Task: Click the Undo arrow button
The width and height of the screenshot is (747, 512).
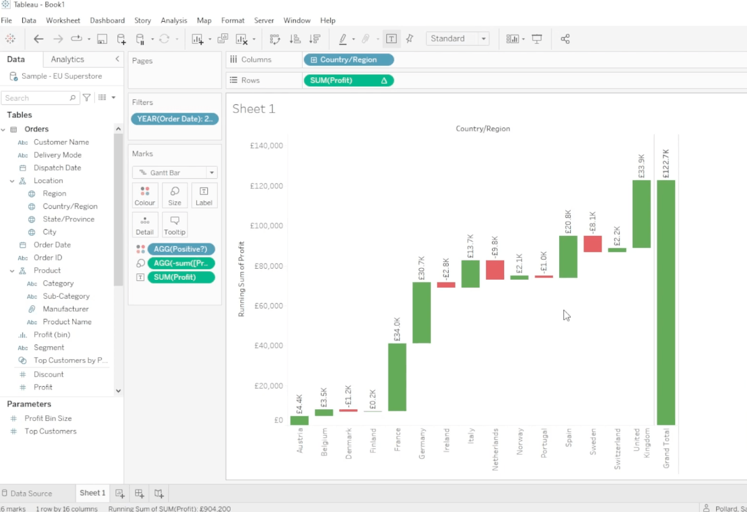Action: (x=38, y=38)
